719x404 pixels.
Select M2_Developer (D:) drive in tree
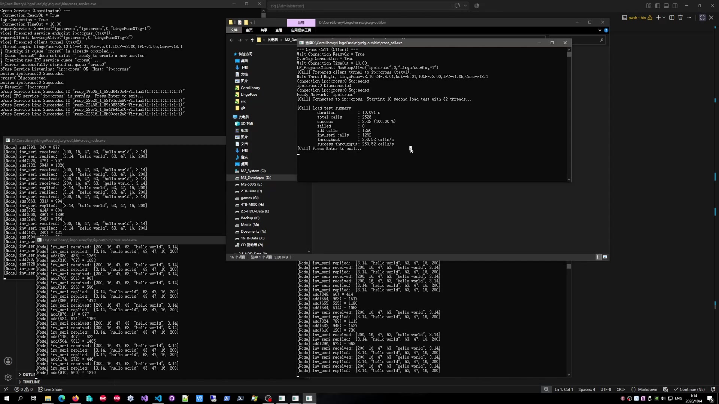click(x=261, y=178)
